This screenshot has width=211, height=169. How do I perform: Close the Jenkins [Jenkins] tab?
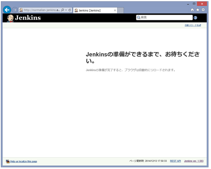point(115,10)
